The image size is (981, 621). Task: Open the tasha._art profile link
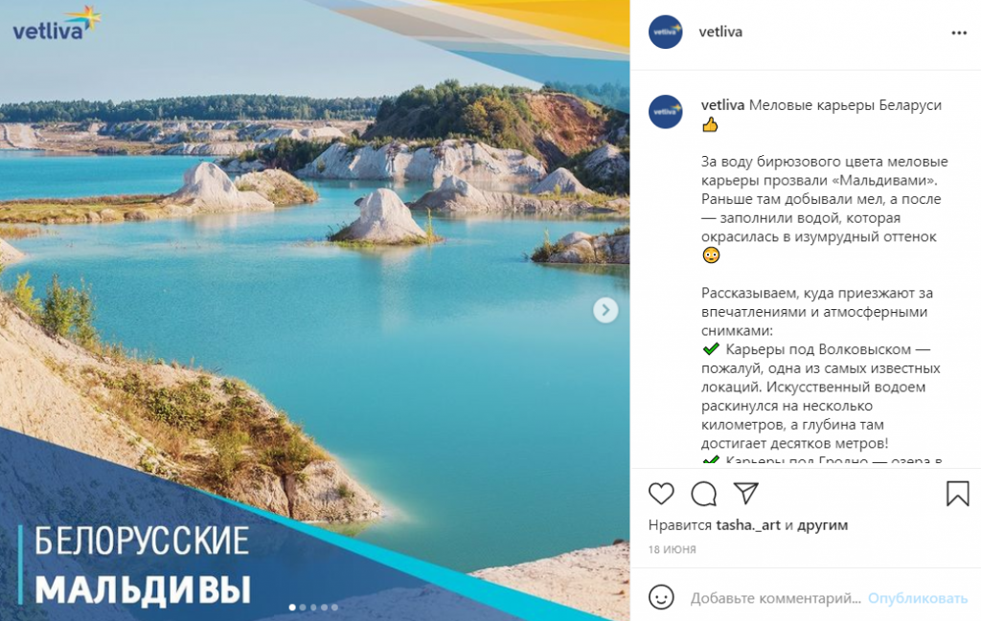click(747, 525)
